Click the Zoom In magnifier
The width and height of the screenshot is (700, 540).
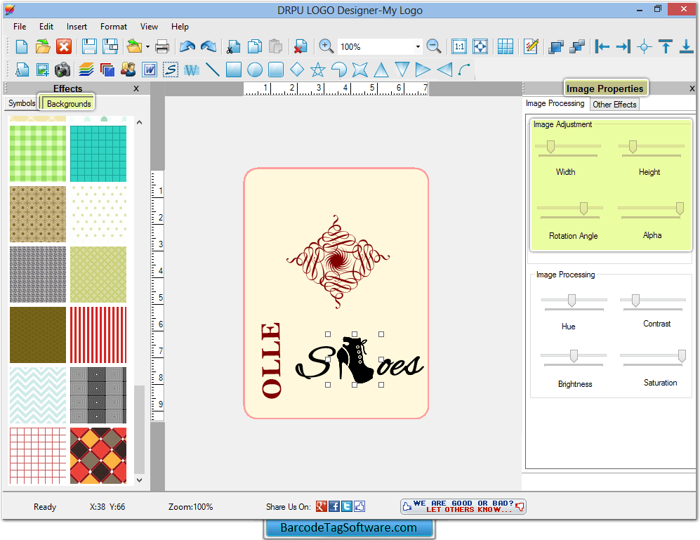326,46
